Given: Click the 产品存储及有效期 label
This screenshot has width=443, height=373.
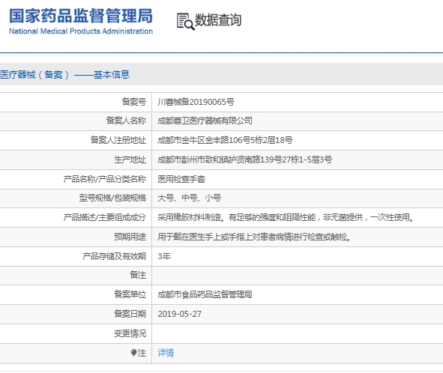Looking at the screenshot, I should coord(114,256).
